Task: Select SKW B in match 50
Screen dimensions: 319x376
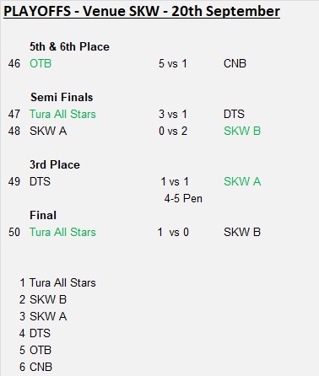Action: click(242, 232)
